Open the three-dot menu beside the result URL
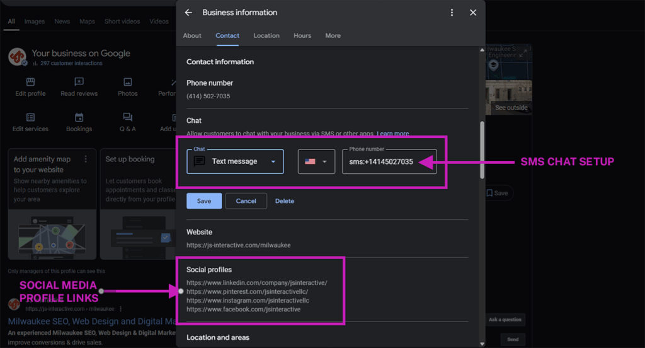 coord(120,309)
